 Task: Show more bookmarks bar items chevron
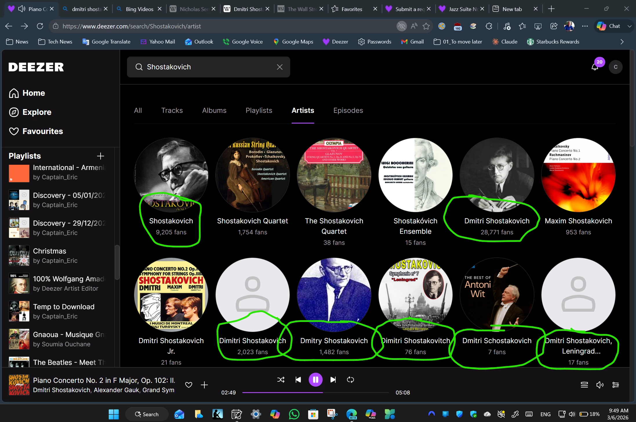click(x=622, y=42)
